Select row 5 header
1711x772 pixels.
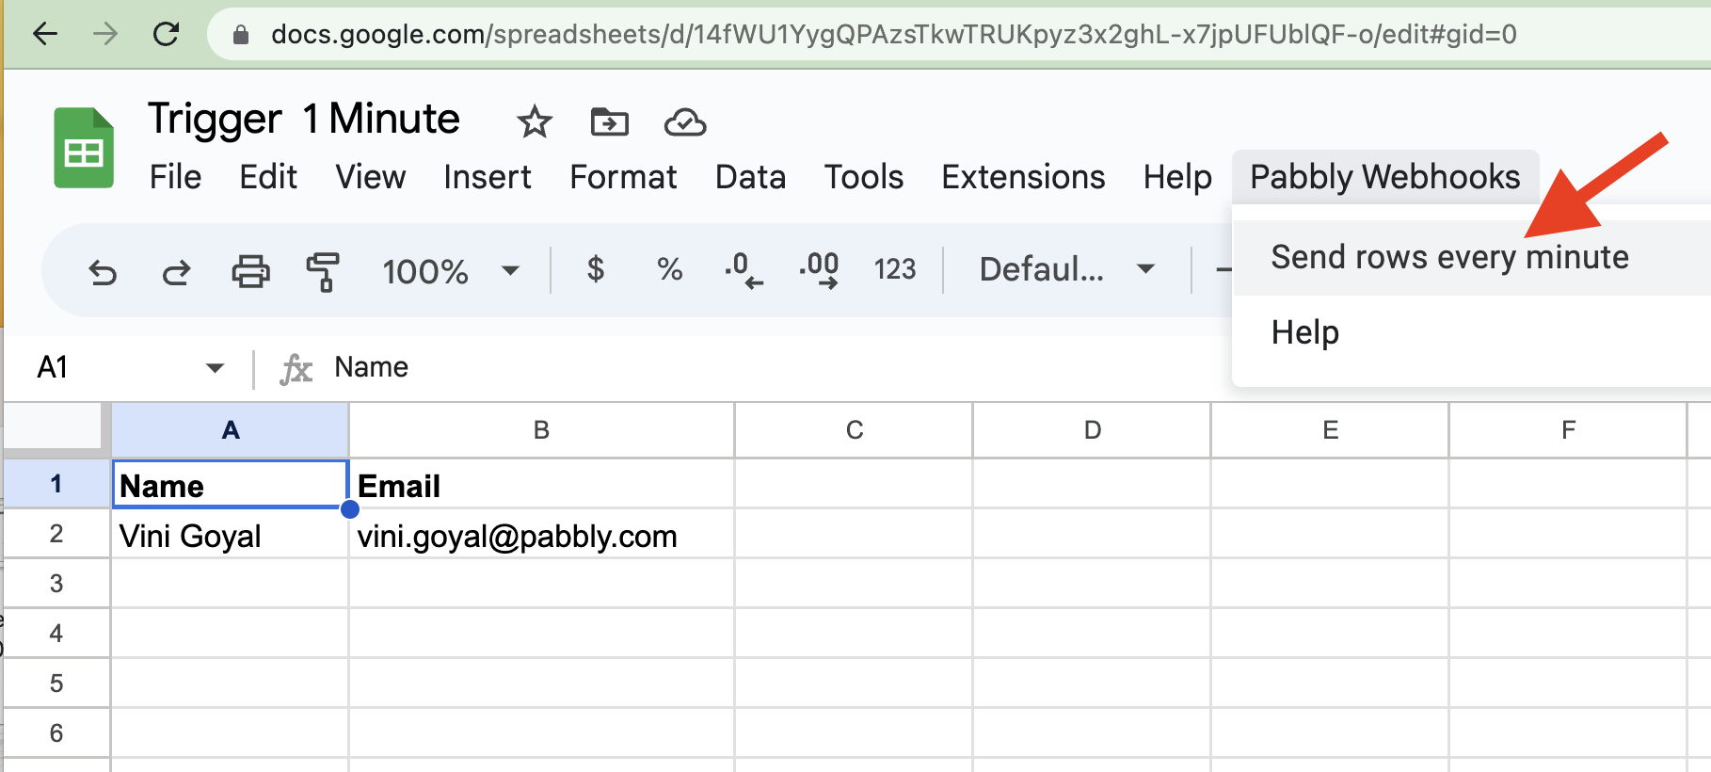[x=56, y=684]
